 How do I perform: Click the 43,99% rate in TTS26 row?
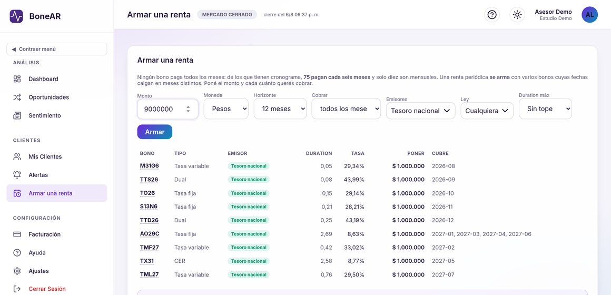point(354,180)
